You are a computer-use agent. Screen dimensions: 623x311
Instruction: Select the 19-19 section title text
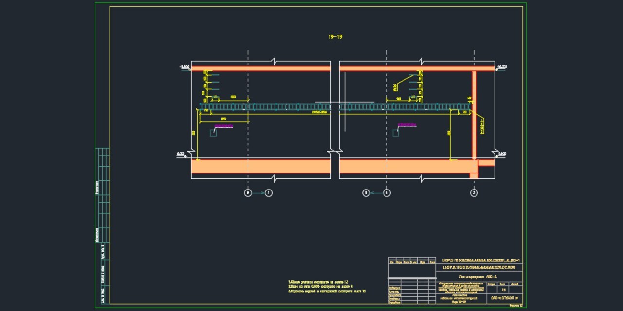coord(335,37)
